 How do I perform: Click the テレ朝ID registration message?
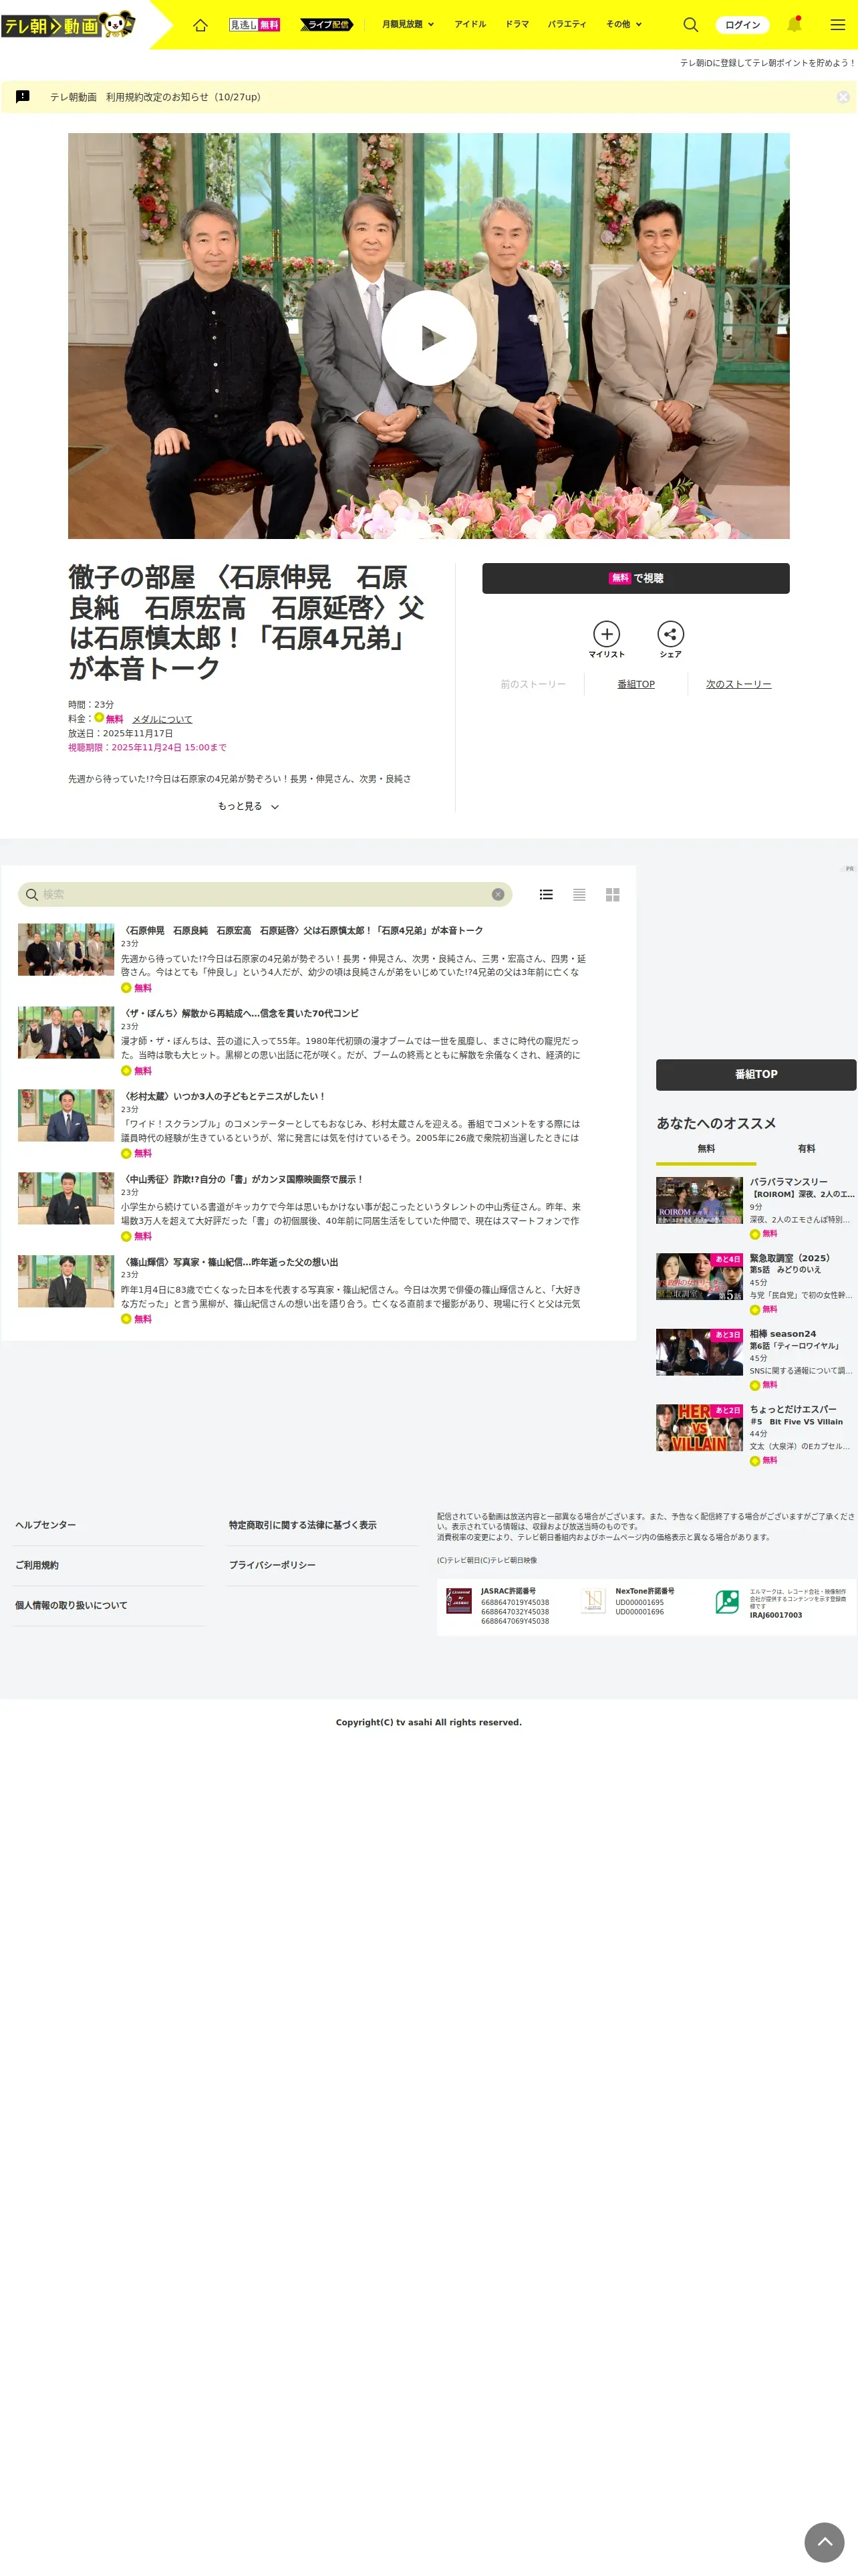tap(767, 63)
